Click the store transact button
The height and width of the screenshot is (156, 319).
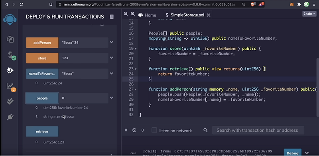coord(42,58)
